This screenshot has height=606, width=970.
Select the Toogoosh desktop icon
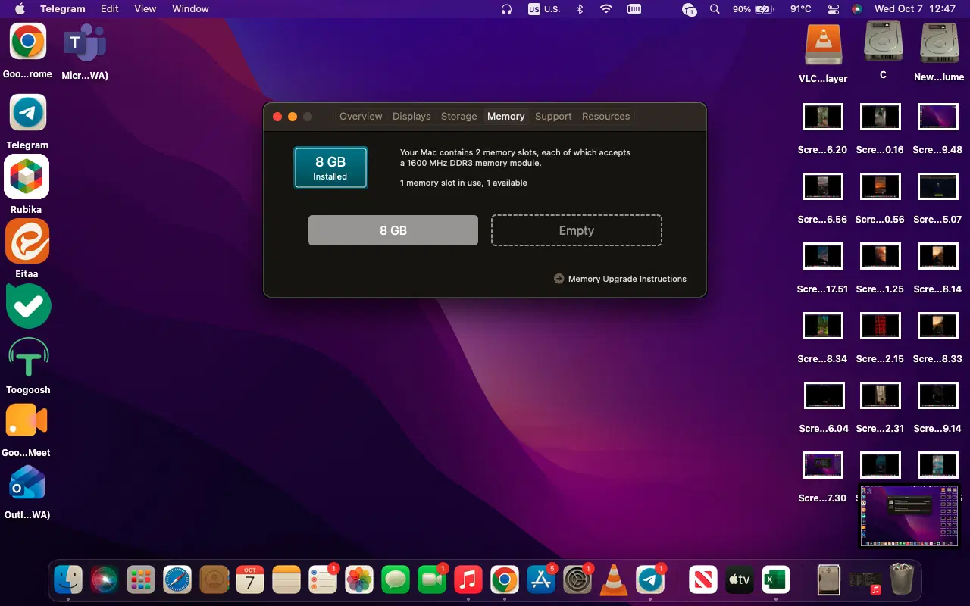(x=28, y=358)
